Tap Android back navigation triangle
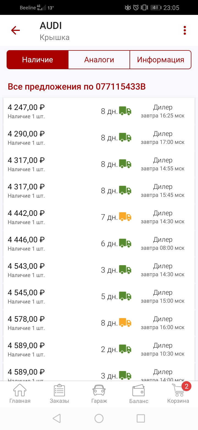Screen dimensions: 198x430 (x=57, y=418)
